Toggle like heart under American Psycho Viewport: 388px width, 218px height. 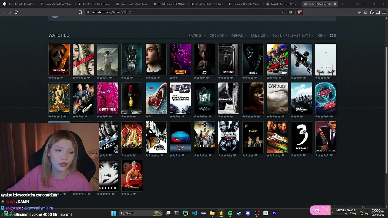coord(331,155)
